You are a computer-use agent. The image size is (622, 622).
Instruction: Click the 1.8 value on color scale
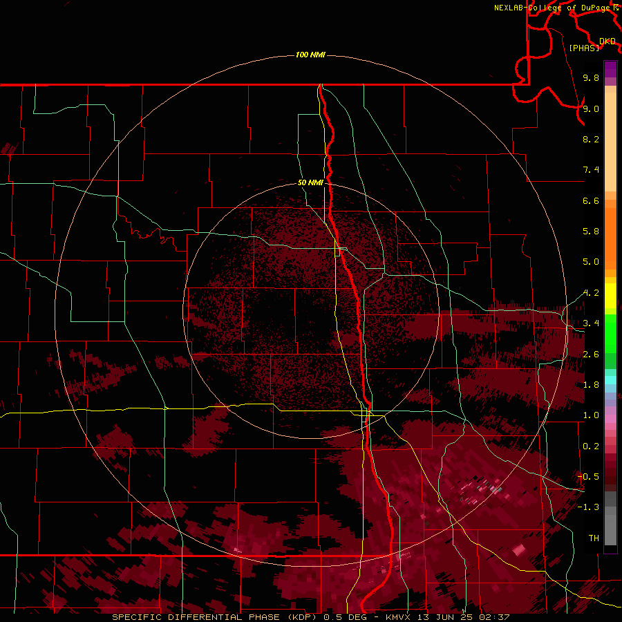(591, 385)
